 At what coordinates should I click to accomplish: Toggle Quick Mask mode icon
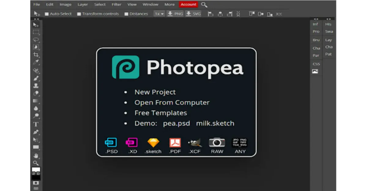pos(36,183)
